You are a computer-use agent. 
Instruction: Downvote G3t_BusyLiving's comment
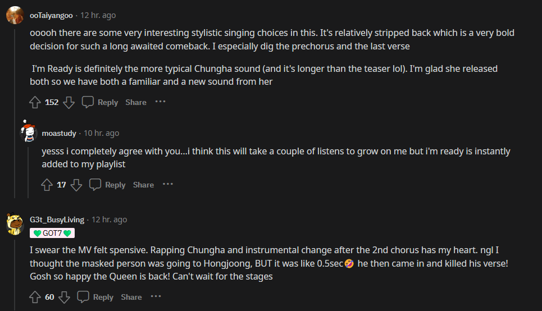pos(64,297)
